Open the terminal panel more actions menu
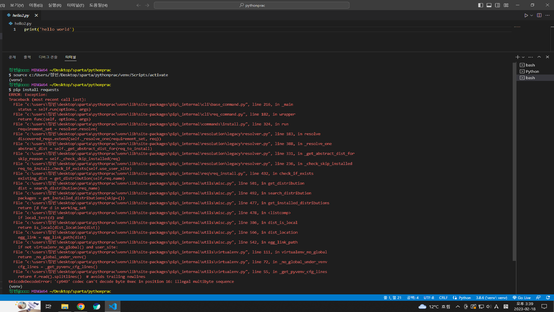The height and width of the screenshot is (312, 554). point(531,57)
